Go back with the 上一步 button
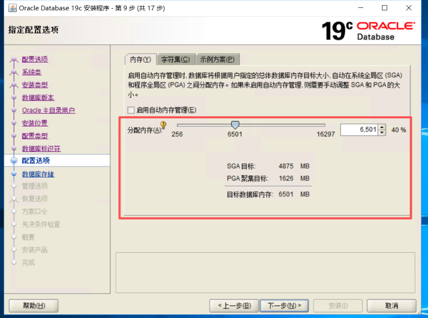This screenshot has width=428, height=318. 234,306
